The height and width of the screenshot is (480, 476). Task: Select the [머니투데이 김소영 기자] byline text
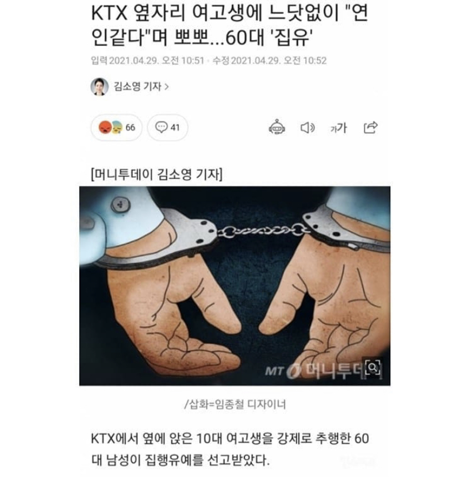(x=156, y=174)
